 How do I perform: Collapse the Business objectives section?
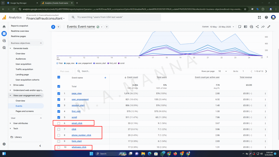click(41, 43)
